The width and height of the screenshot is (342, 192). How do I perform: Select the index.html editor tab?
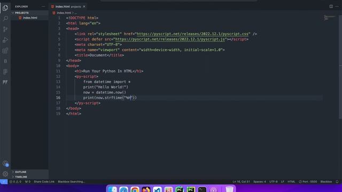click(x=68, y=6)
